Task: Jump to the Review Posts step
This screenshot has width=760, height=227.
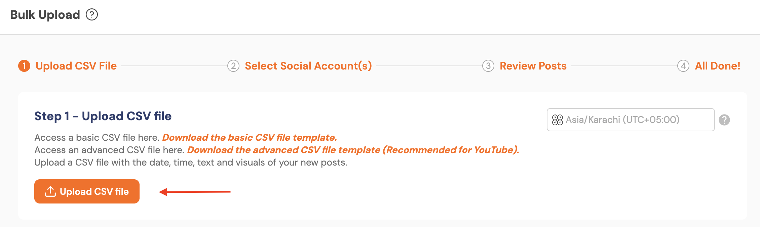Action: (533, 66)
